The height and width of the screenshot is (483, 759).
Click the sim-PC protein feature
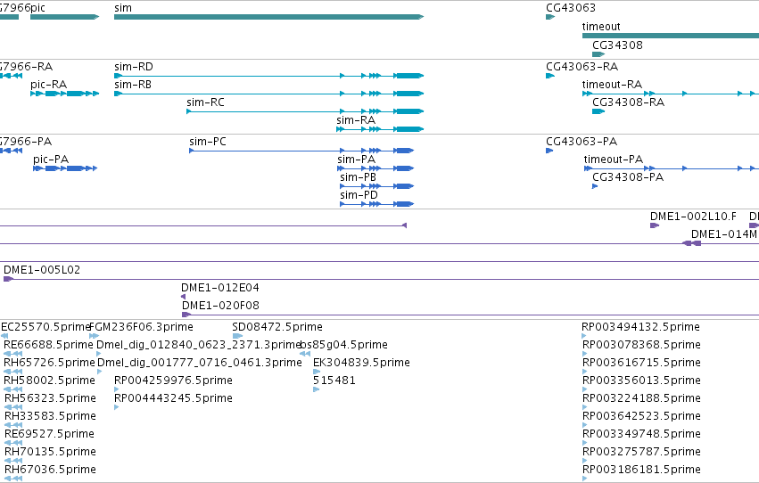click(x=301, y=151)
